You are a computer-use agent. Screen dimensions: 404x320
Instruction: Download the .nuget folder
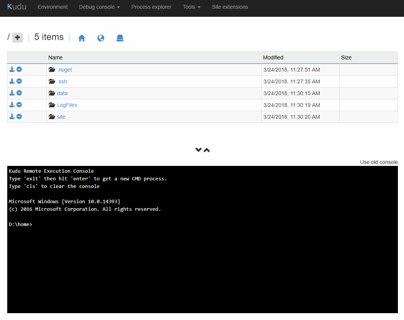click(x=12, y=69)
